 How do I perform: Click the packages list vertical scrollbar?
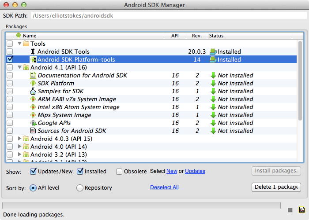point(300,81)
